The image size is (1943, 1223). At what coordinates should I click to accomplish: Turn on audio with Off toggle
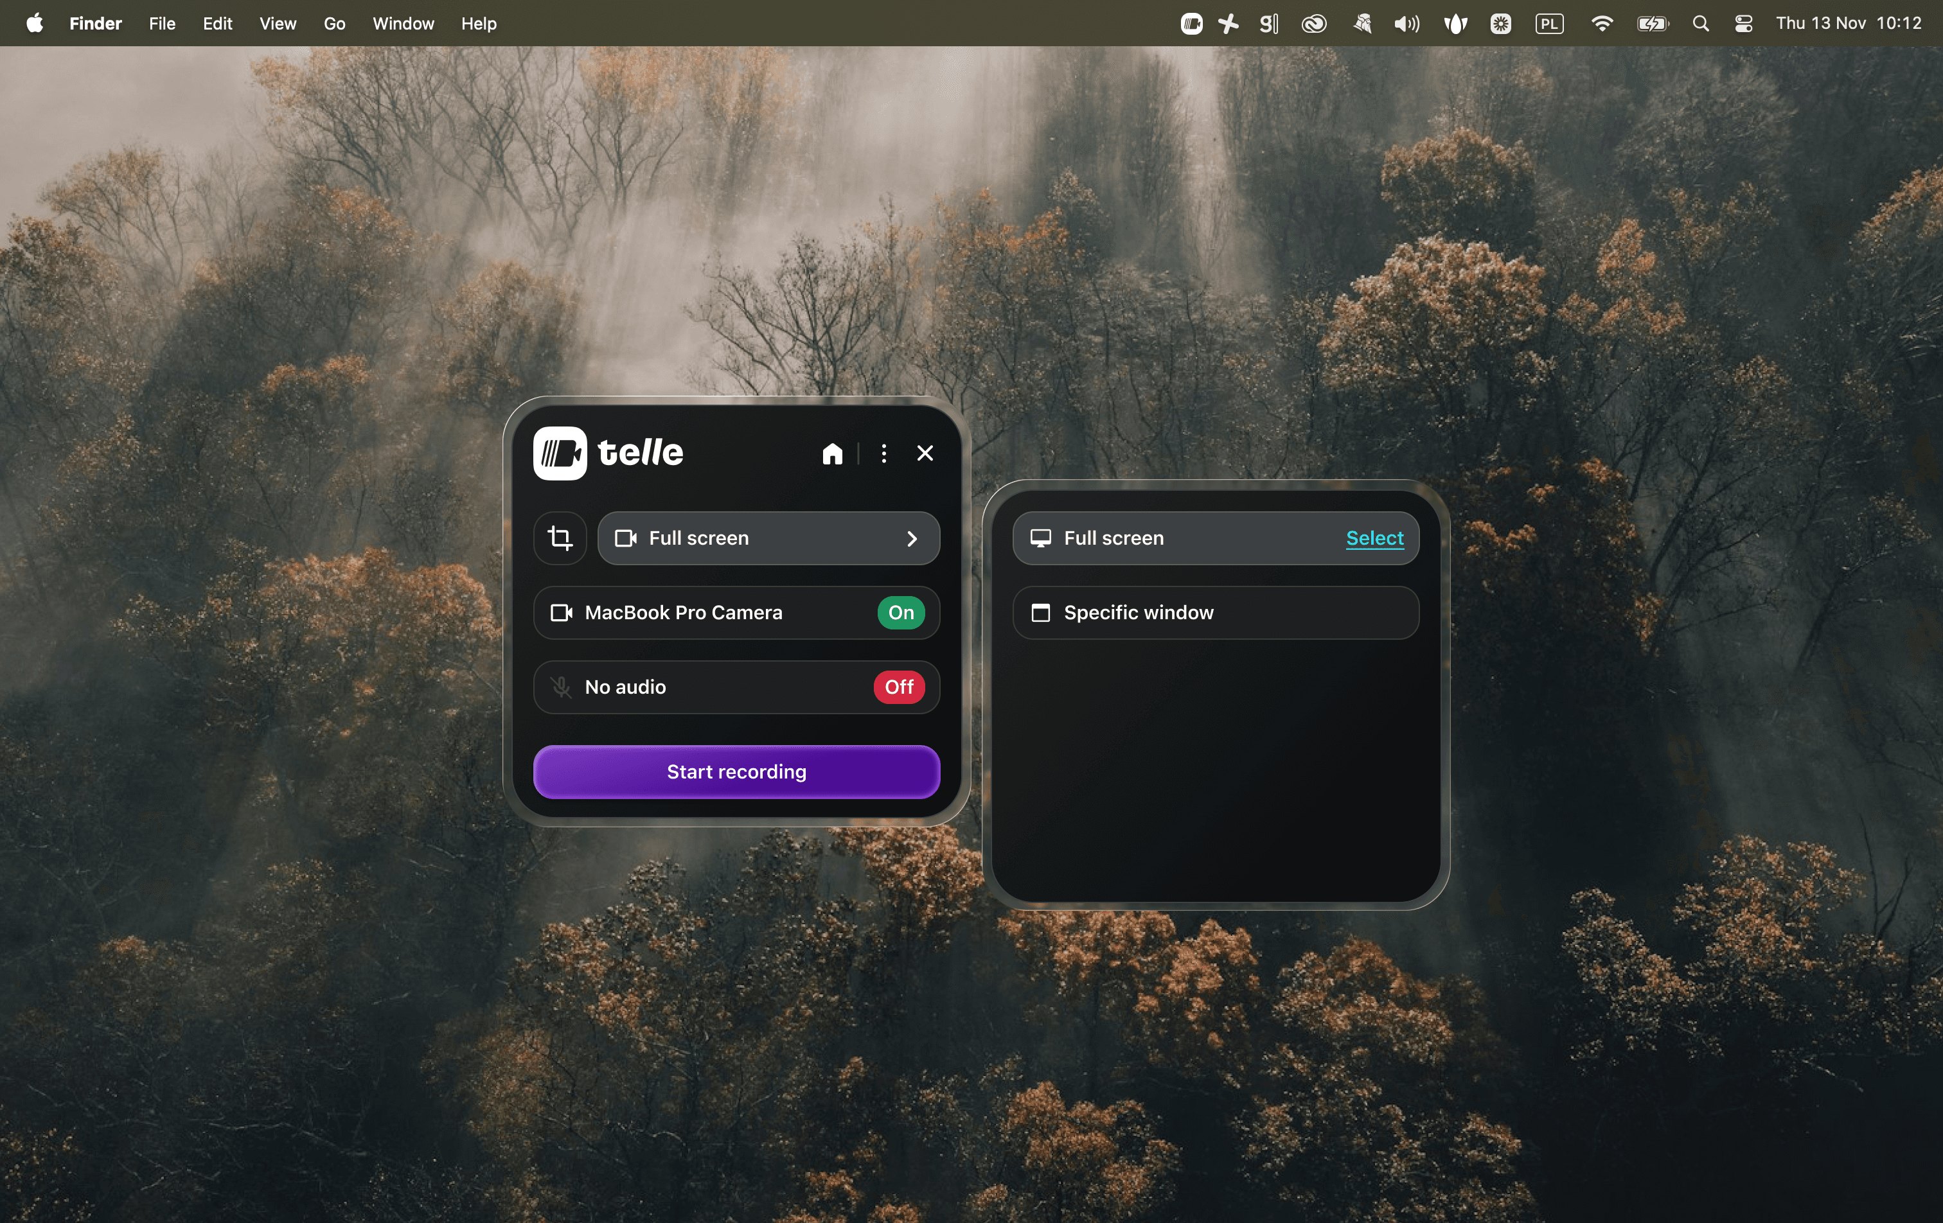[x=899, y=687]
